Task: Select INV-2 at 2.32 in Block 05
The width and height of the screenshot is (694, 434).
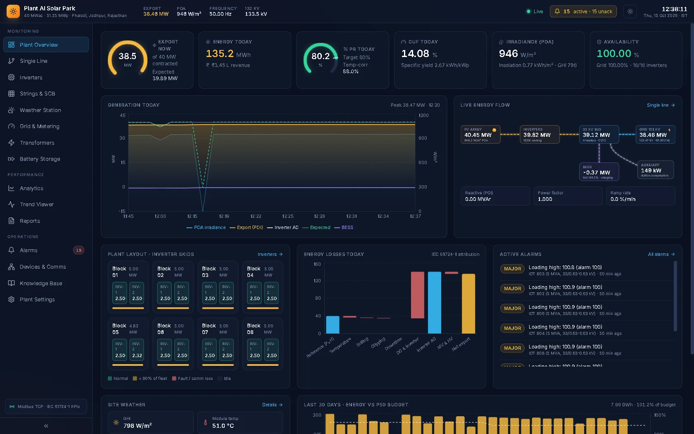Action: coord(137,350)
